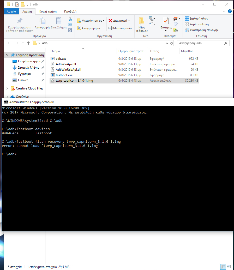The height and width of the screenshot is (270, 234).
Task: Open Ιδιότητες (Properties) from the ribbon
Action: coord(166,23)
